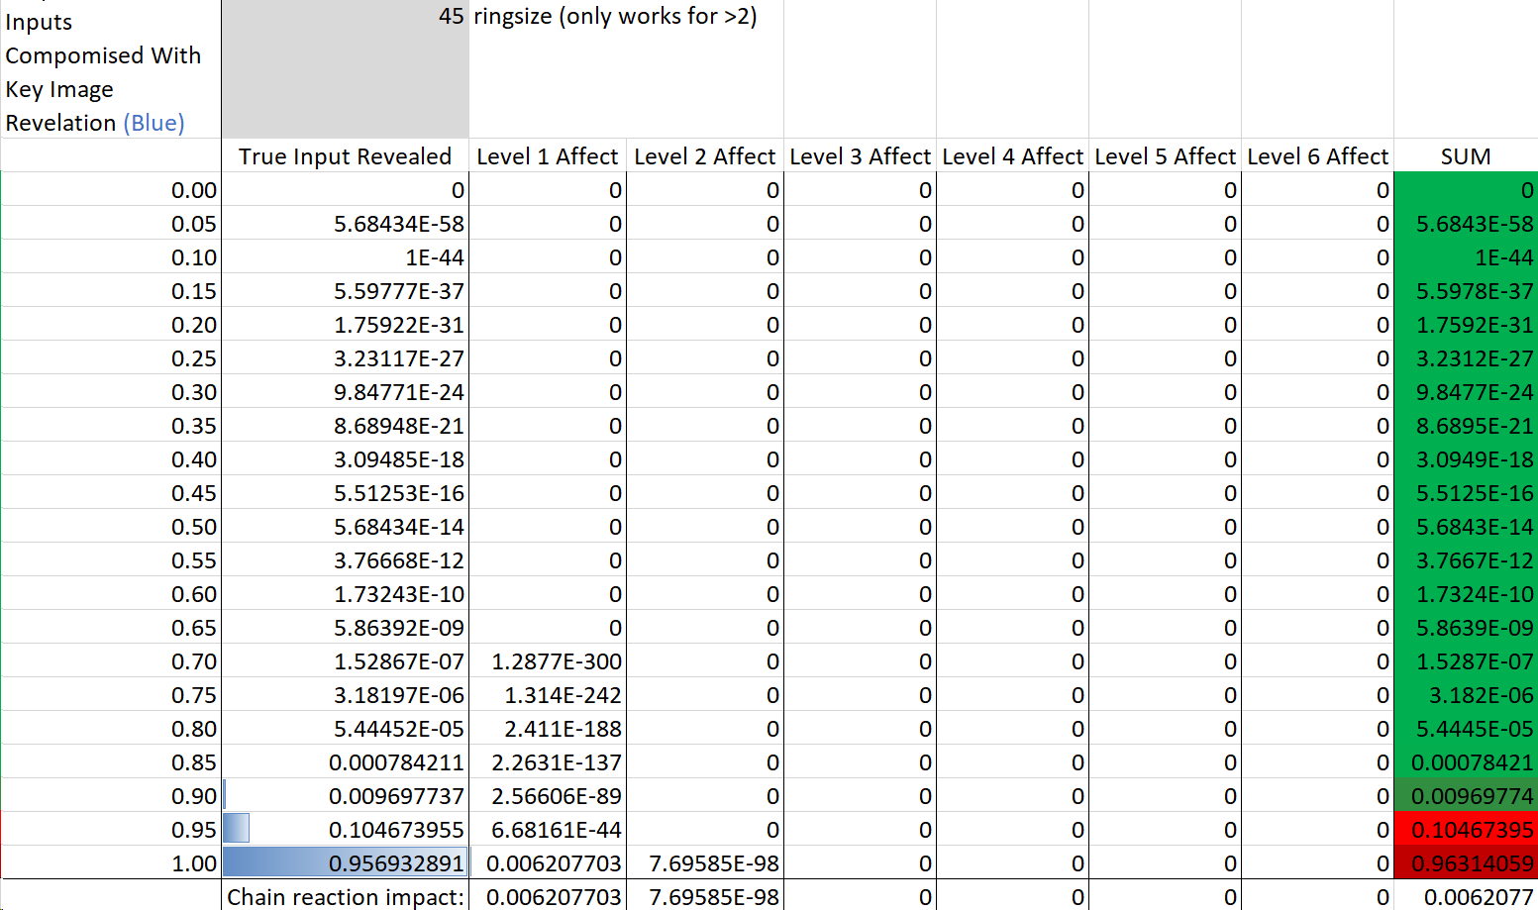This screenshot has height=910, width=1538.
Task: Select Level 1 cell 1.2877E-300
Action: pyautogui.click(x=547, y=660)
